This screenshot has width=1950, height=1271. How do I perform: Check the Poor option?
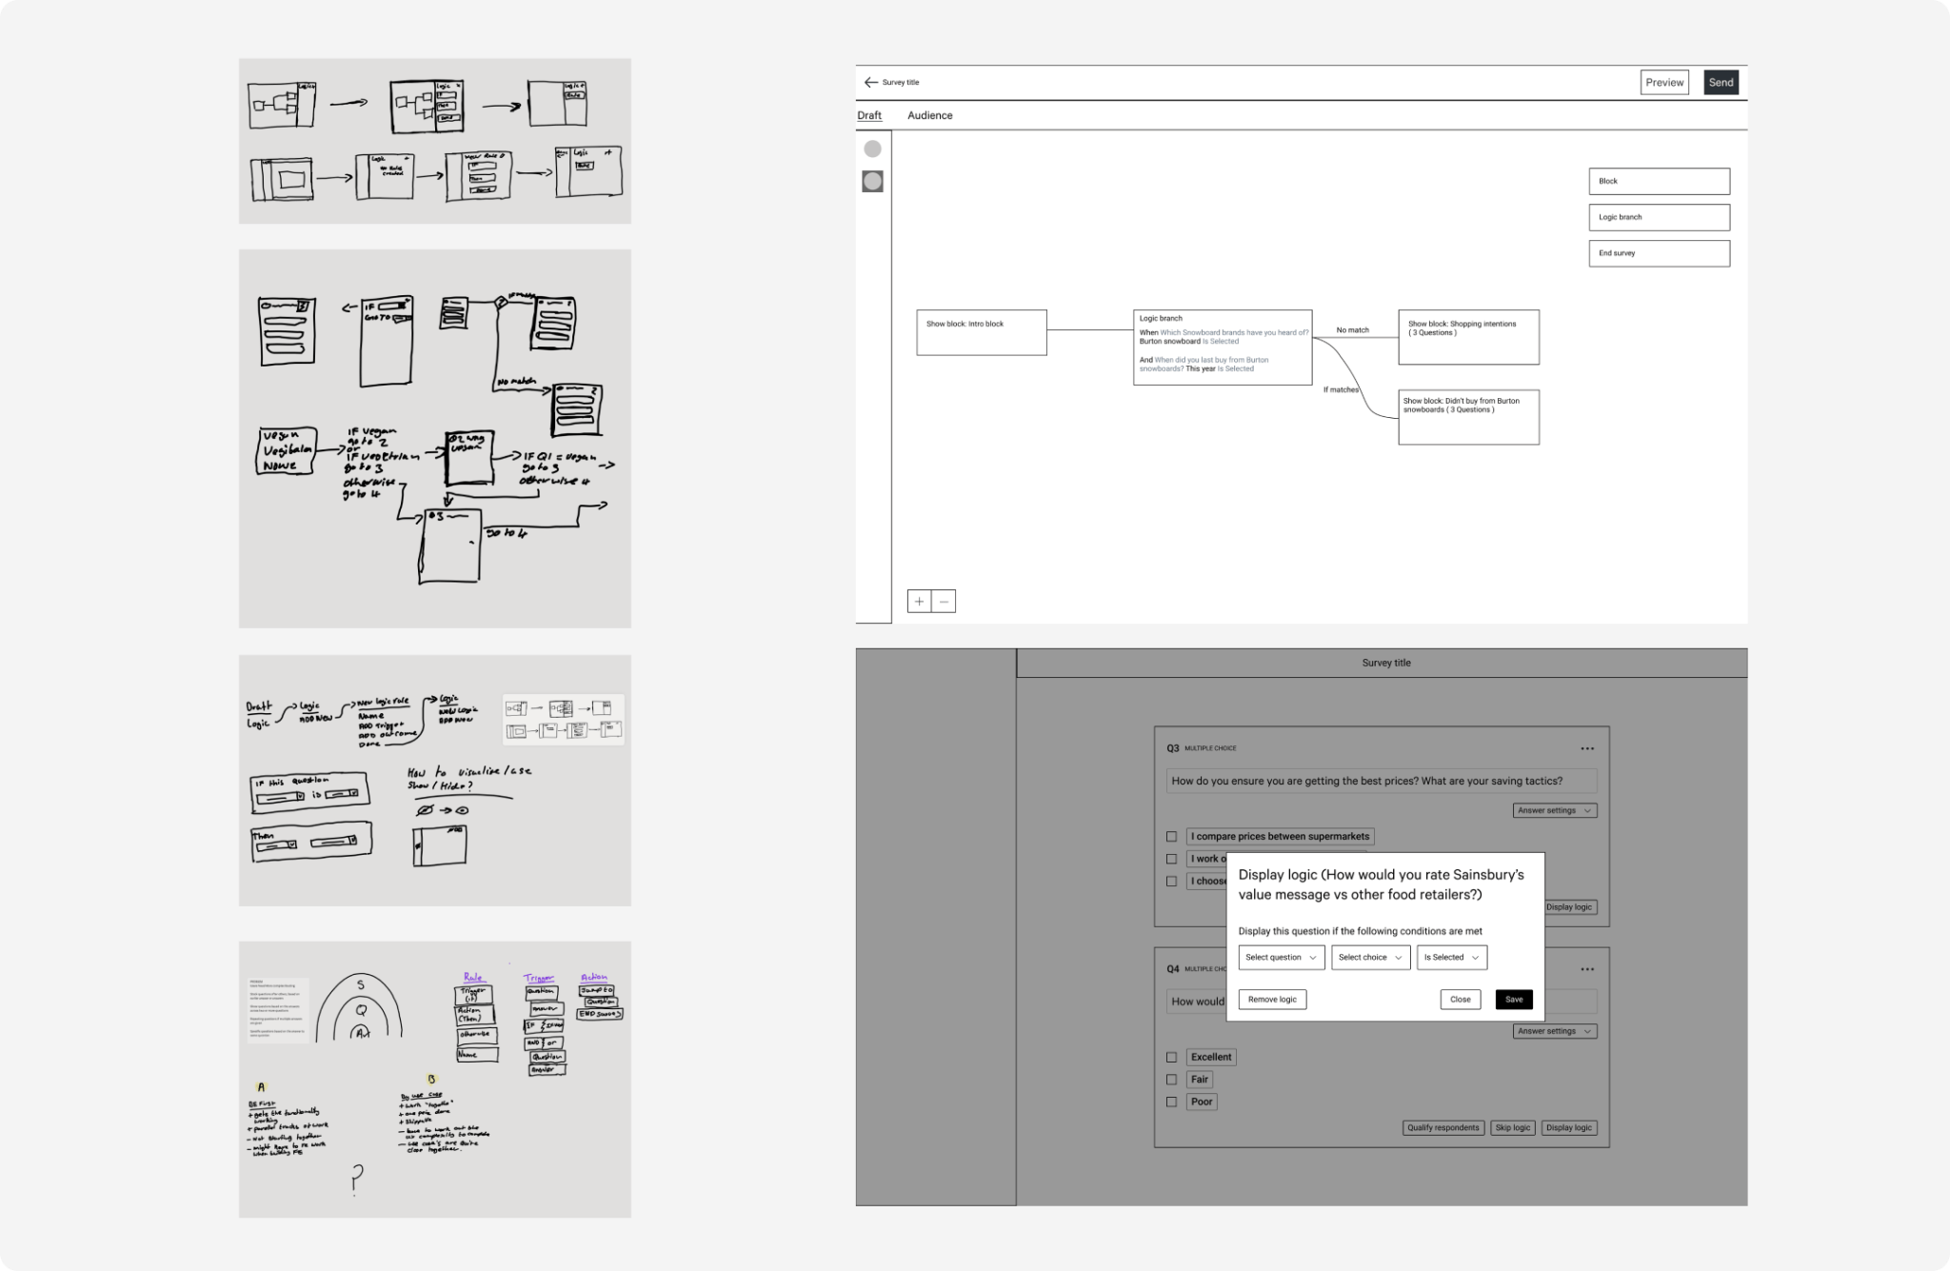point(1172,1102)
